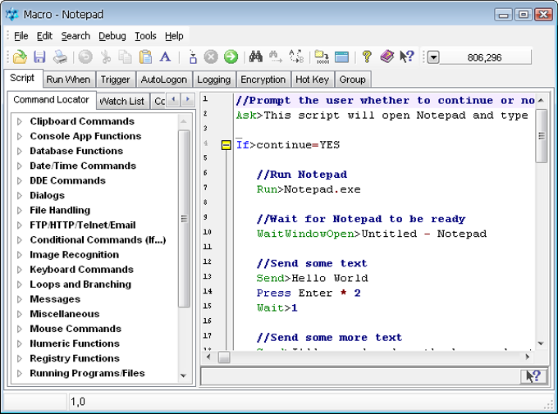This screenshot has width=558, height=414.
Task: Click the input field below the editor
Action: [x=361, y=376]
